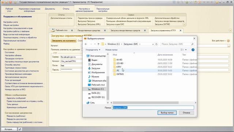Click Загрузка с ЕИС breadcrumb segment

coord(131,44)
